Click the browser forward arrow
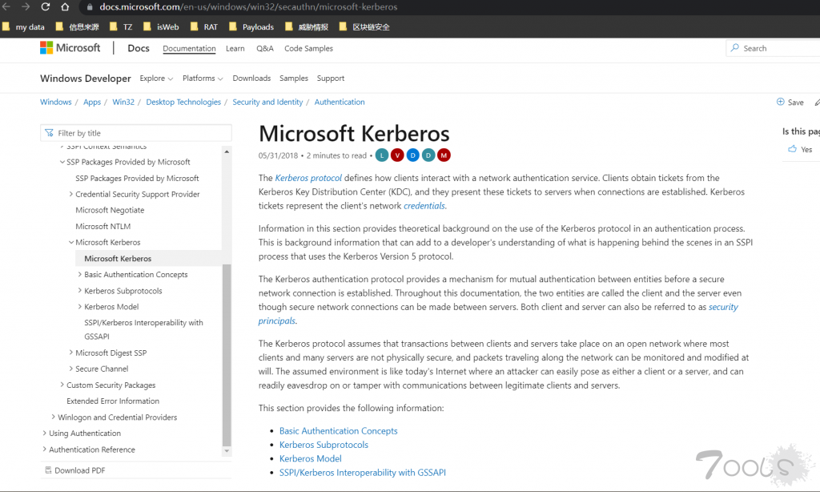Viewport: 820px width, 492px height. coord(26,6)
